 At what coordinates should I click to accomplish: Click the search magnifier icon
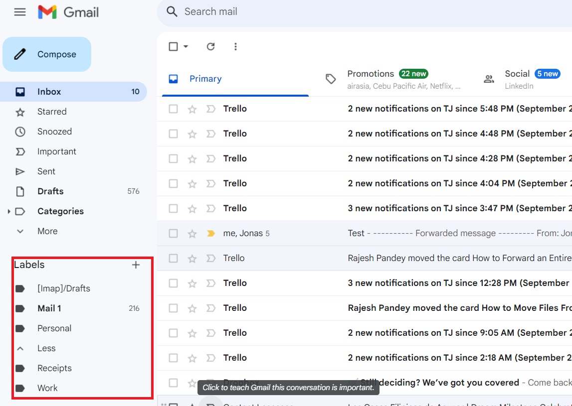pyautogui.click(x=172, y=11)
